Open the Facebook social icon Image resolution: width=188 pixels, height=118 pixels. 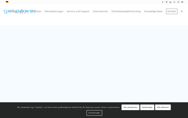click(x=163, y=2)
